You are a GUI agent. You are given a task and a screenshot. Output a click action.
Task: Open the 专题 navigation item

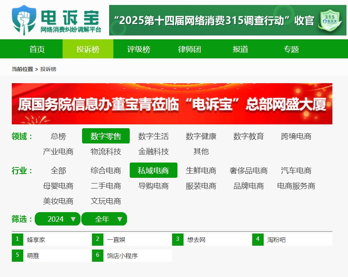[291, 49]
